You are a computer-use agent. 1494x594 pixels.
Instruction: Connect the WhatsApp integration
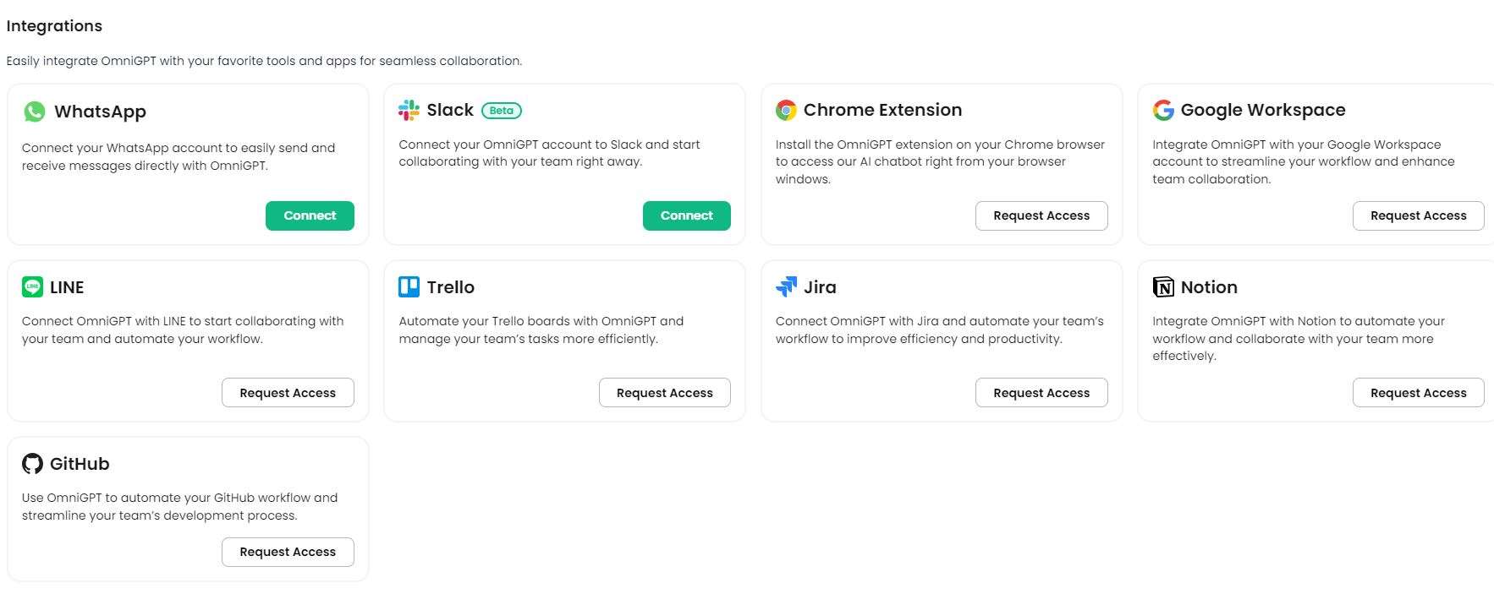coord(310,215)
